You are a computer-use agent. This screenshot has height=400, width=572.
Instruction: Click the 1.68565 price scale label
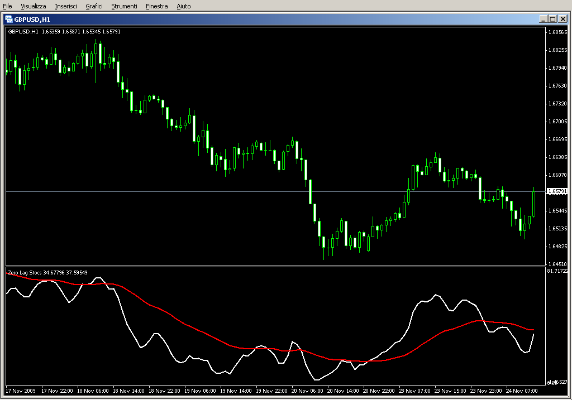(x=558, y=32)
